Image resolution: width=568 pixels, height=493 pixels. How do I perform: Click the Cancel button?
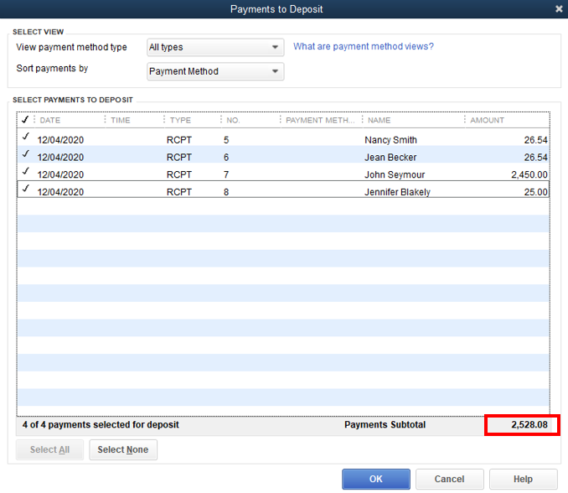click(x=449, y=479)
